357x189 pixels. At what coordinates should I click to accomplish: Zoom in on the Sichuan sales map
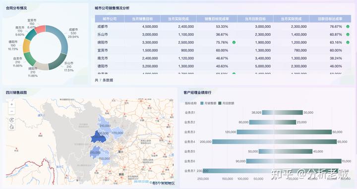coord(11,104)
